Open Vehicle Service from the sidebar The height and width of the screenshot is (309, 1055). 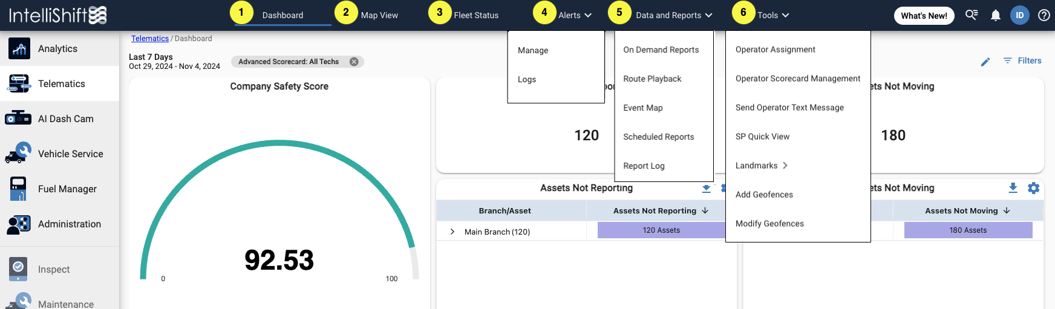pos(18,153)
